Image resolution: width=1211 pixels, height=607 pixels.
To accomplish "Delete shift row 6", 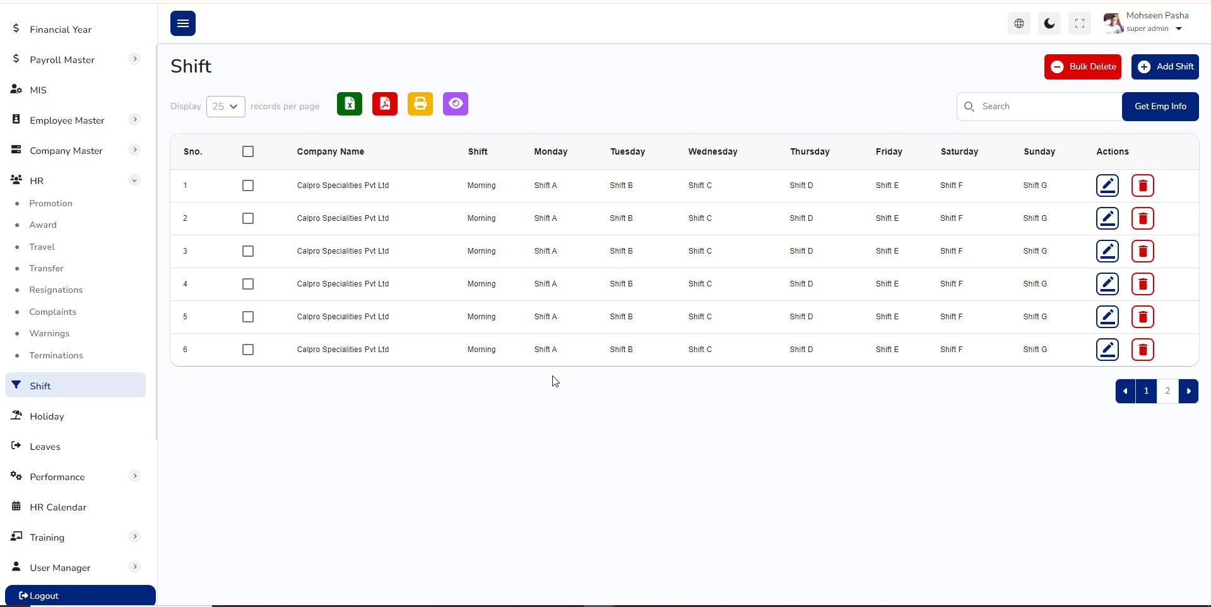I will coord(1143,350).
